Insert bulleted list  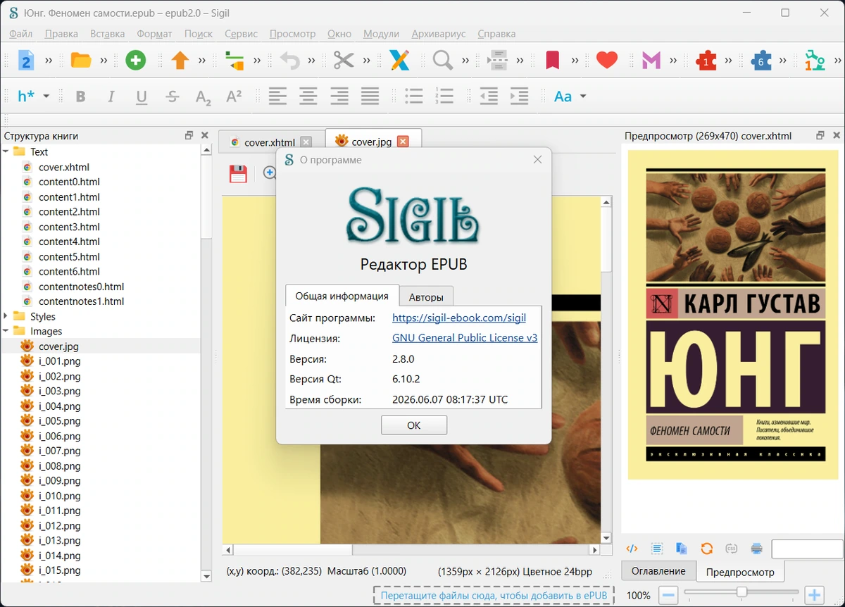coord(414,96)
